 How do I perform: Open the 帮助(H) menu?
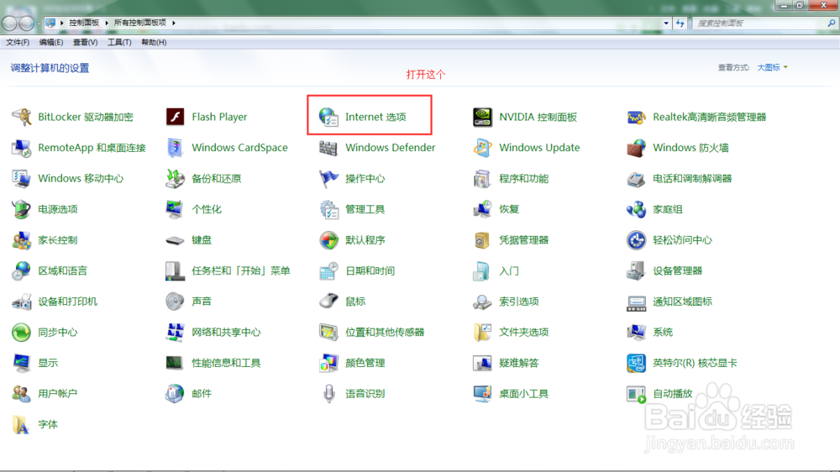click(x=154, y=42)
